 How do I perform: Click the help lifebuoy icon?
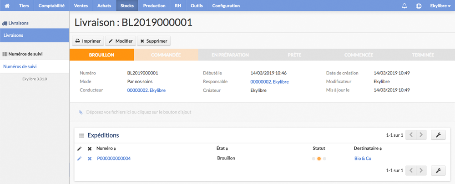pos(419,5)
